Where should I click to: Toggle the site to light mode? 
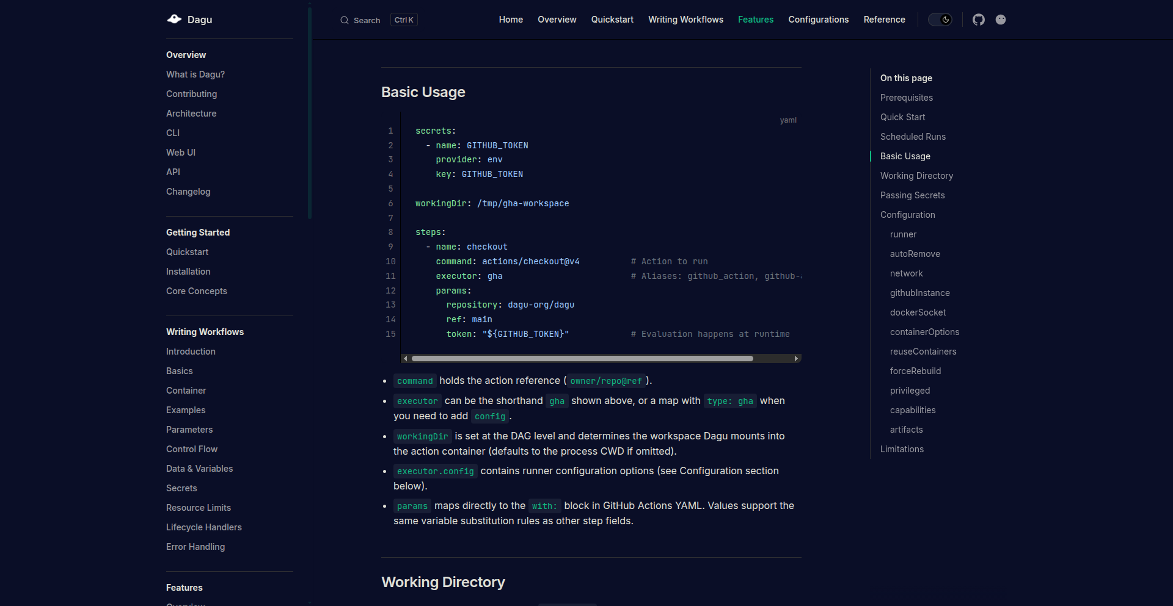point(940,20)
